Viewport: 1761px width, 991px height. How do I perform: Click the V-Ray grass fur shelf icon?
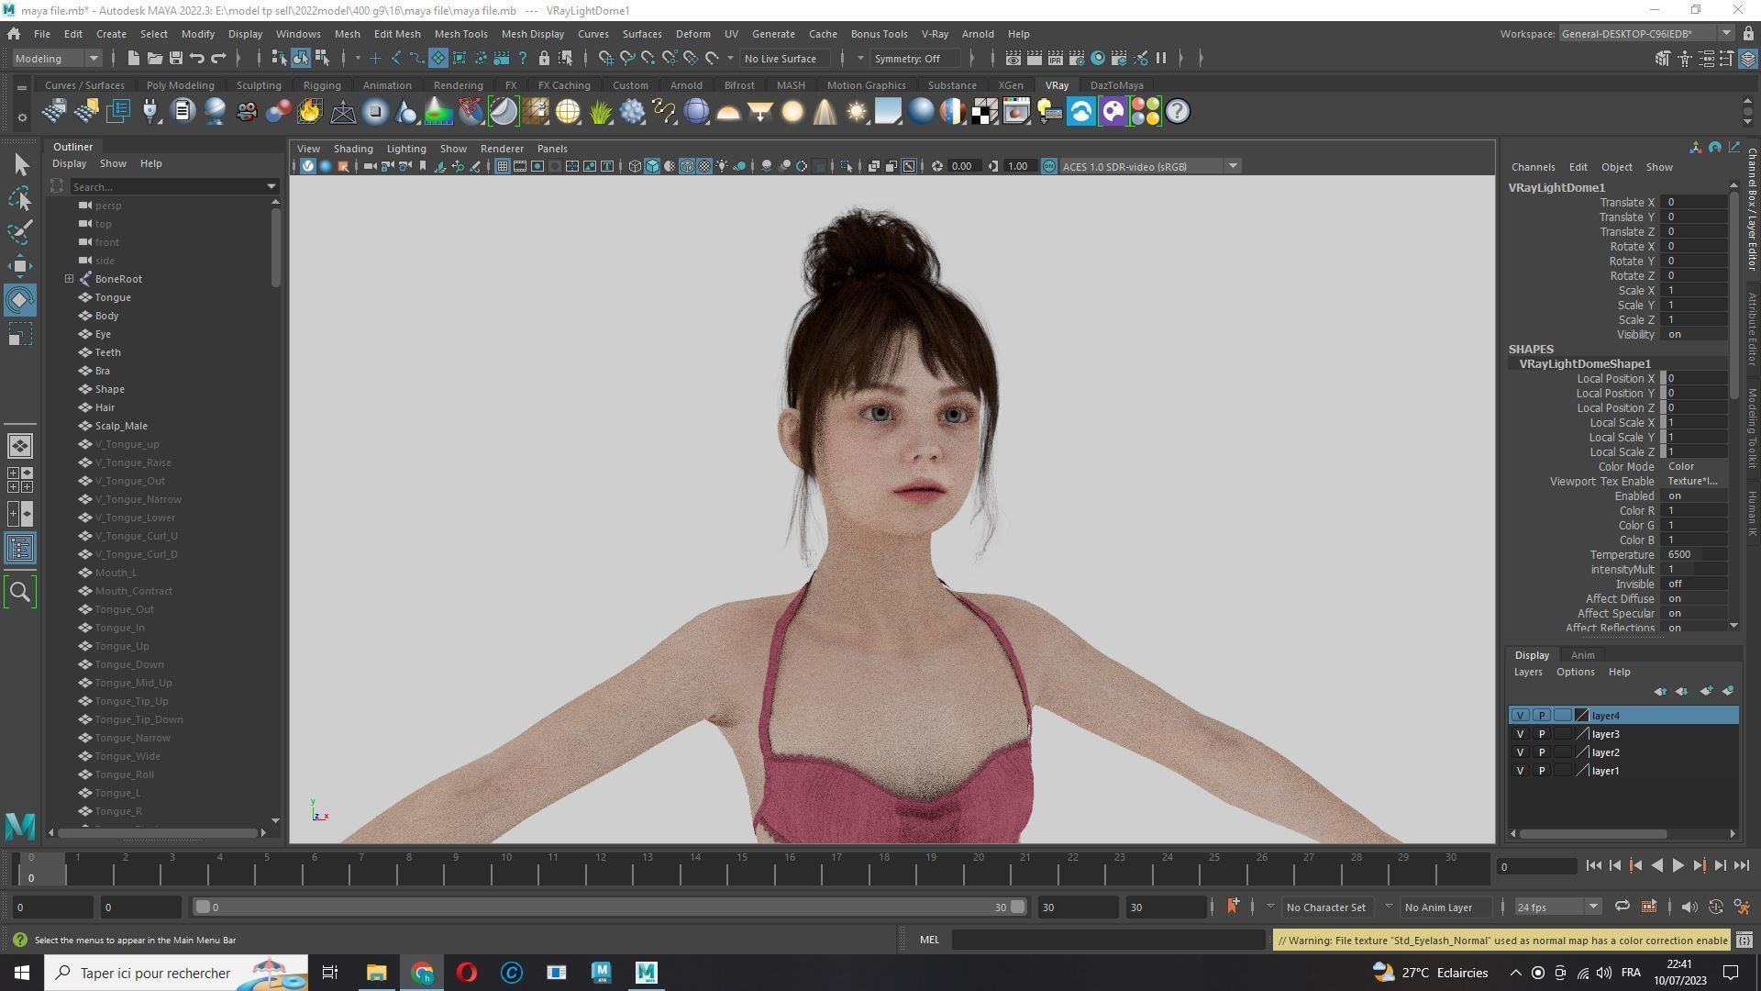(x=600, y=112)
